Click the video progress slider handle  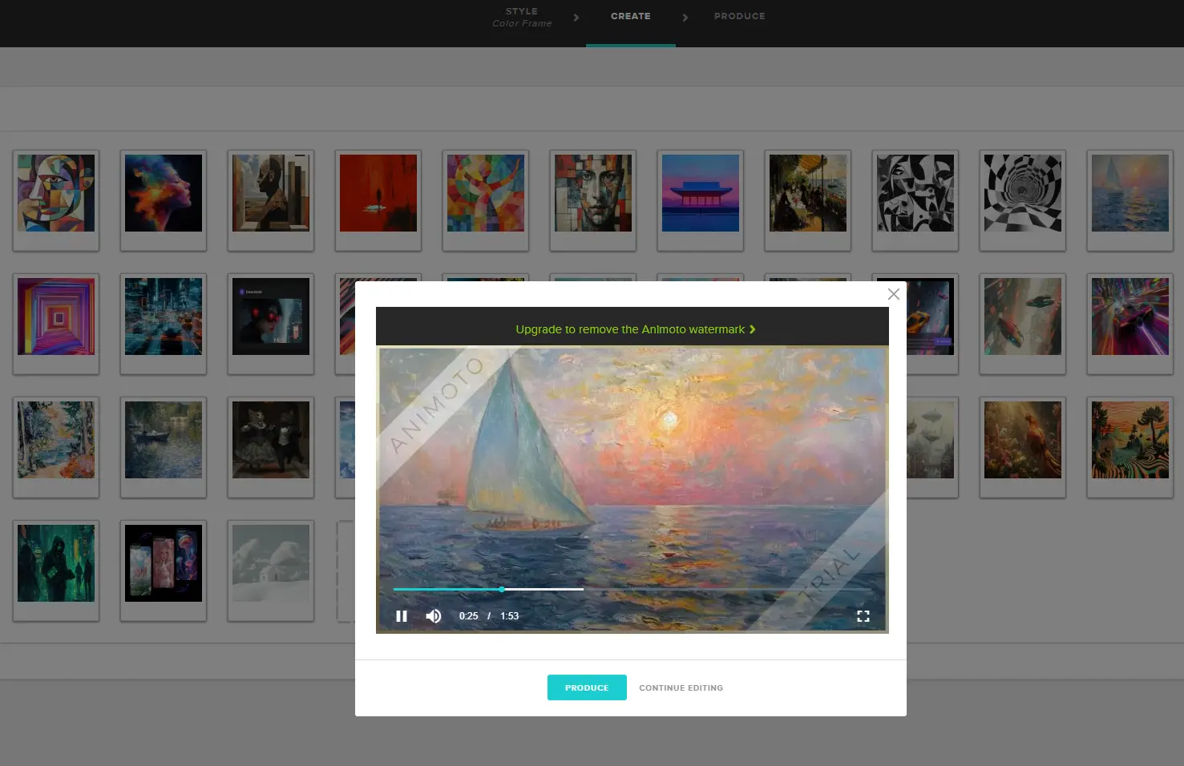[x=502, y=589]
